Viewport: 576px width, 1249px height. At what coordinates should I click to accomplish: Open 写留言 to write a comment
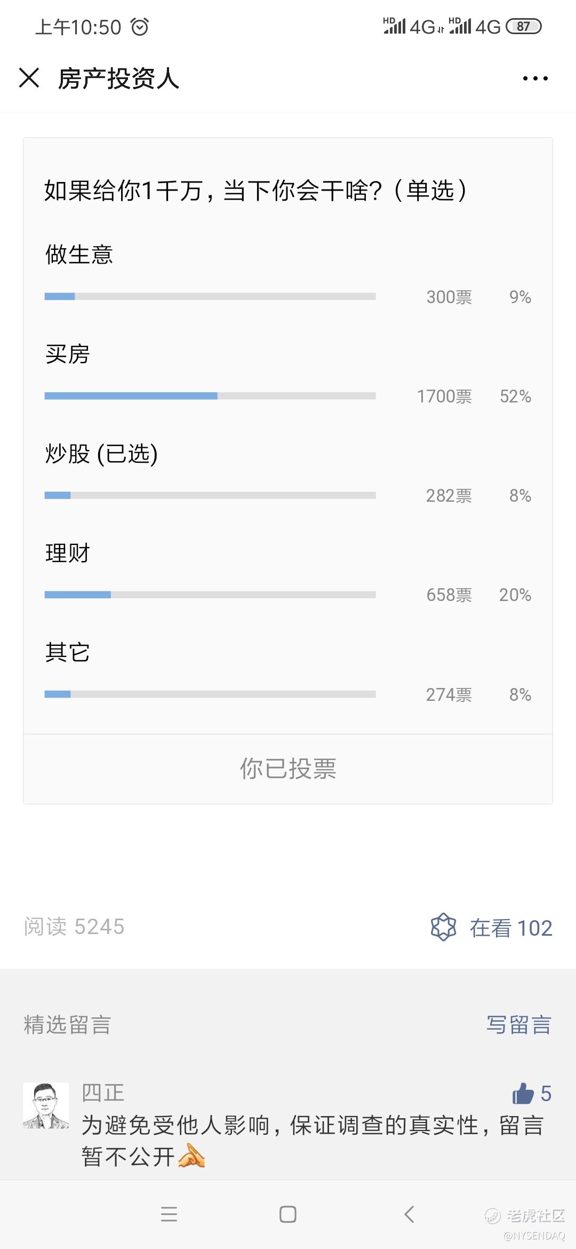[518, 1025]
